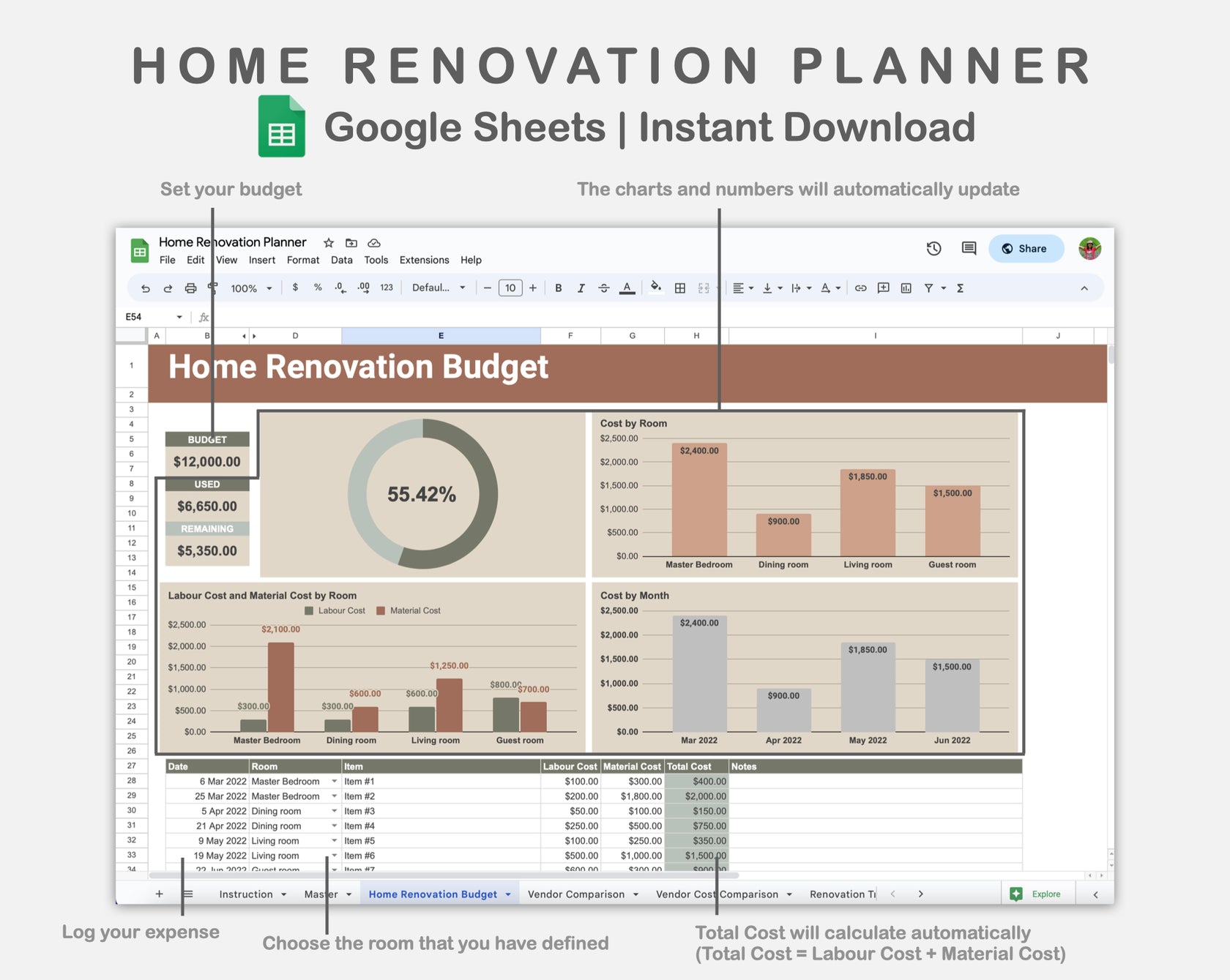Click the borders icon

coord(679,288)
